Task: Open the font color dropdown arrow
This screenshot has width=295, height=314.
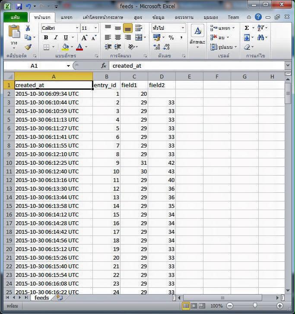Action: 86,47
